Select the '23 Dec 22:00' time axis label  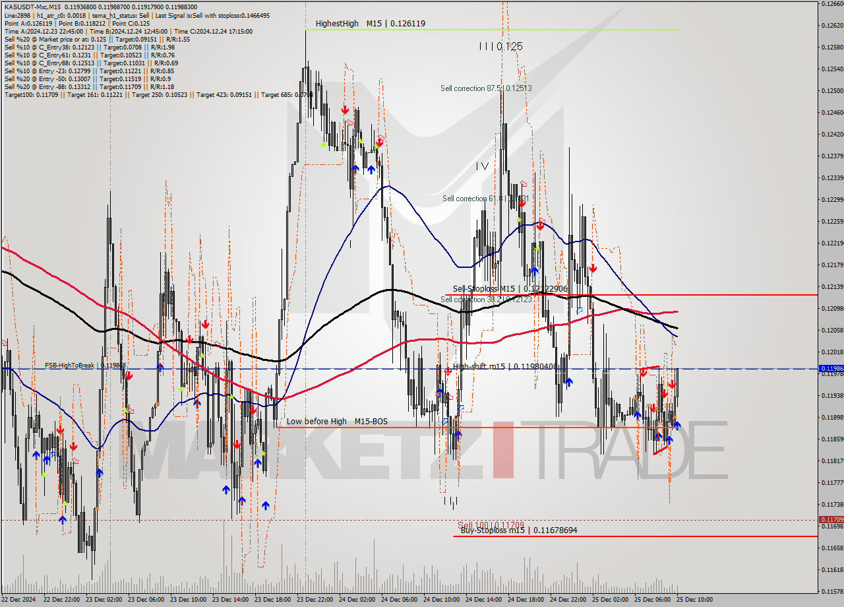pyautogui.click(x=315, y=600)
